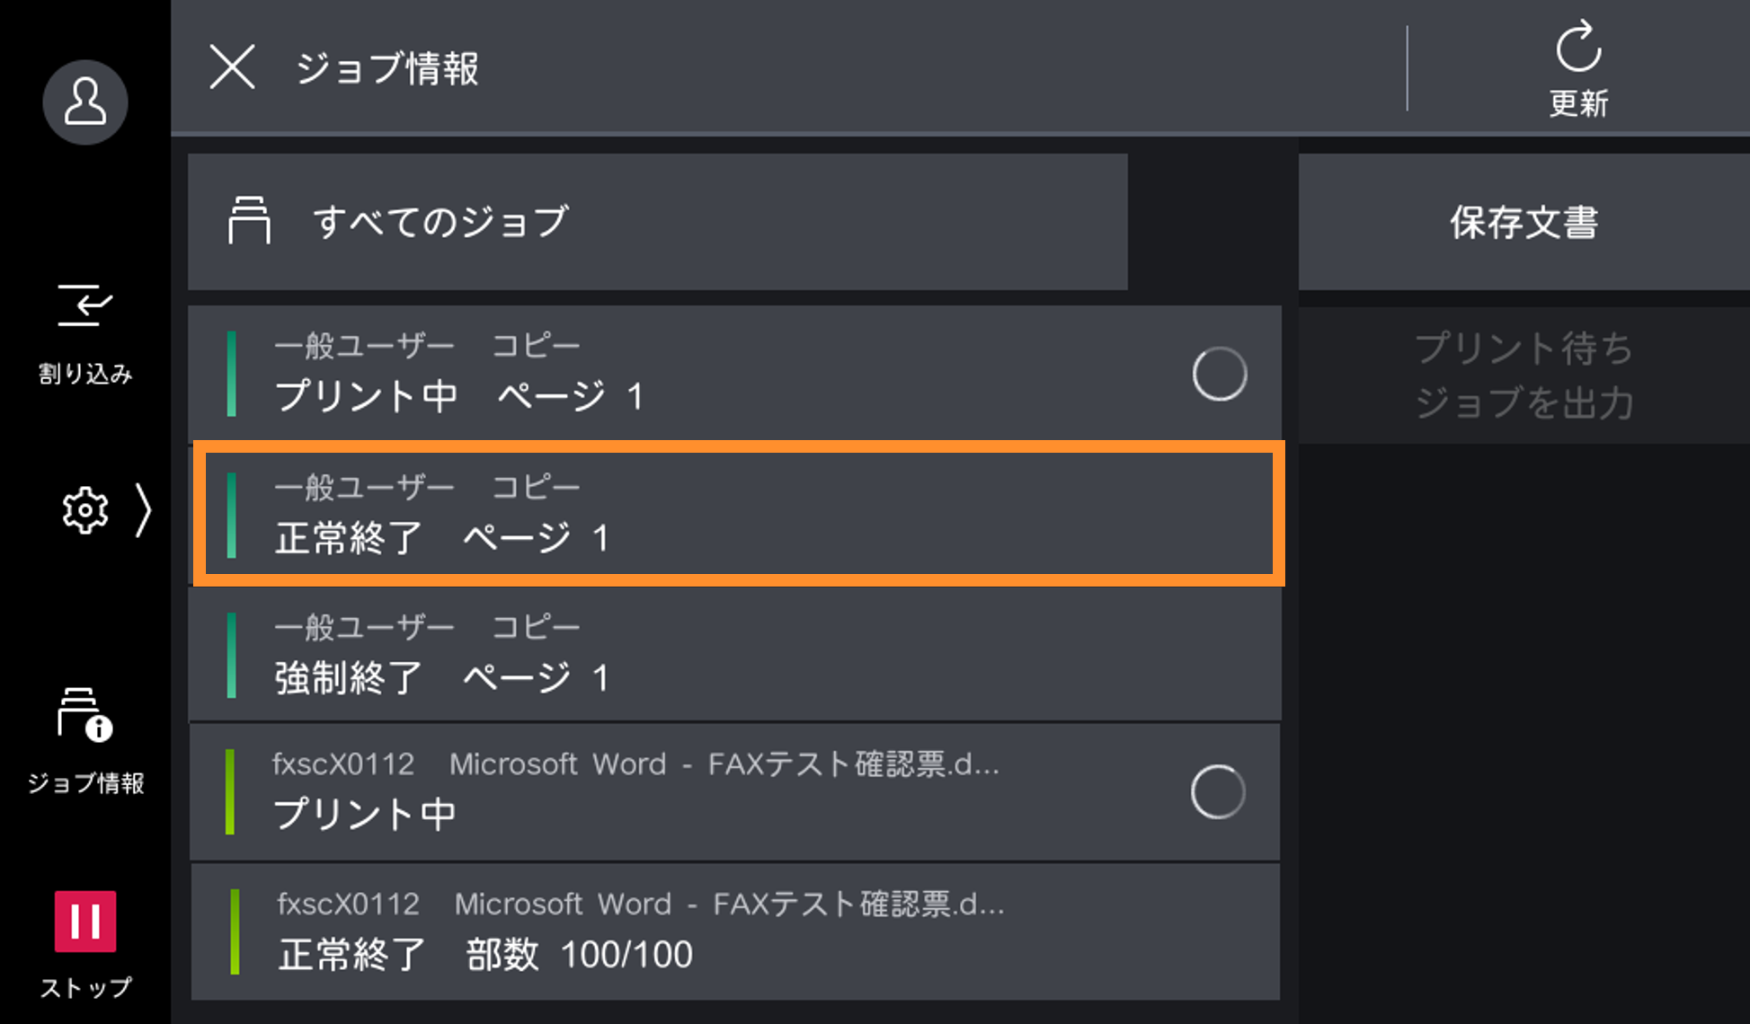Expand the sidebar with the chevron arrow
This screenshot has width=1750, height=1024.
click(143, 511)
